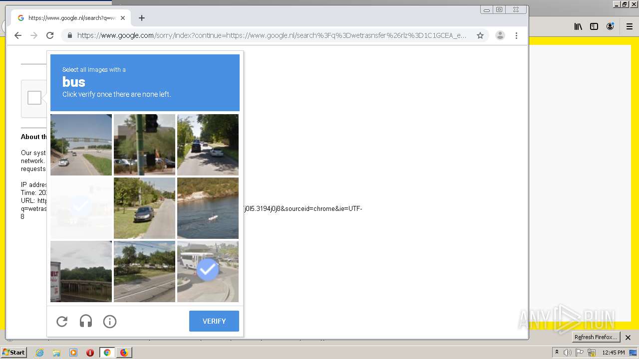Open a new Chrome tab
This screenshot has width=639, height=359.
(142, 18)
